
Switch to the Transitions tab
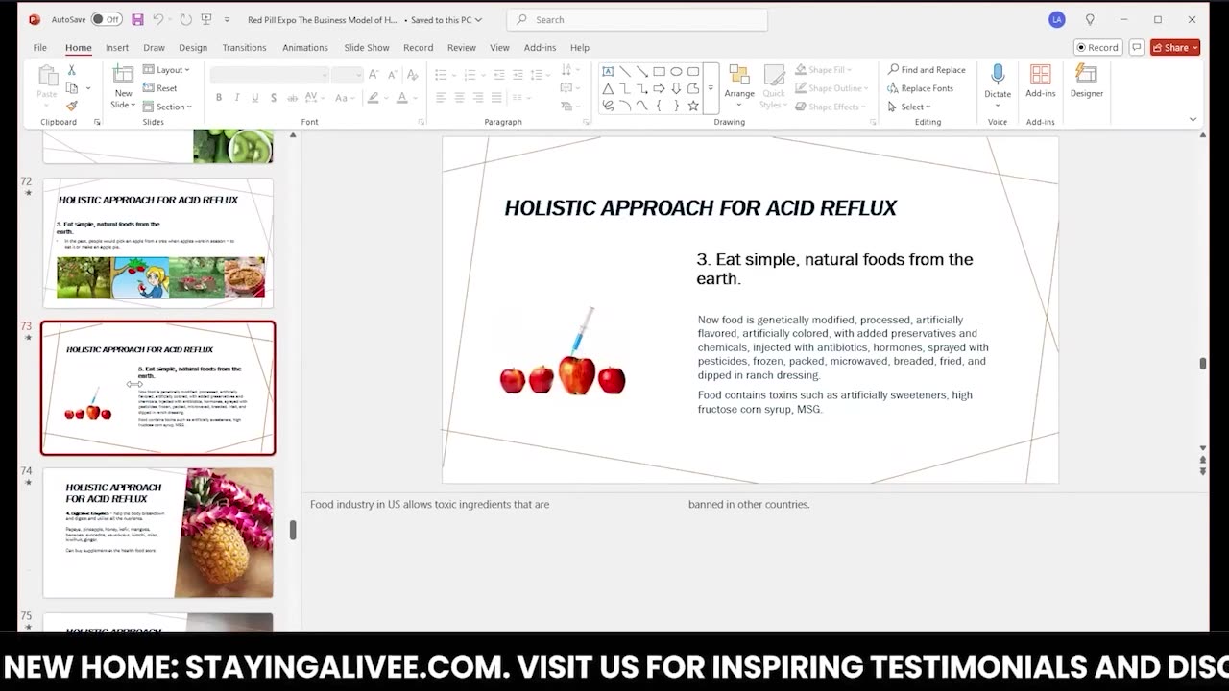pos(244,47)
